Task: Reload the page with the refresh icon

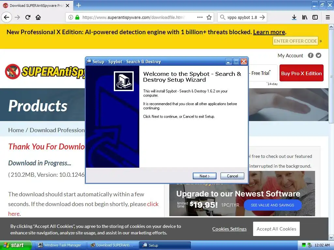Action: 28,17
